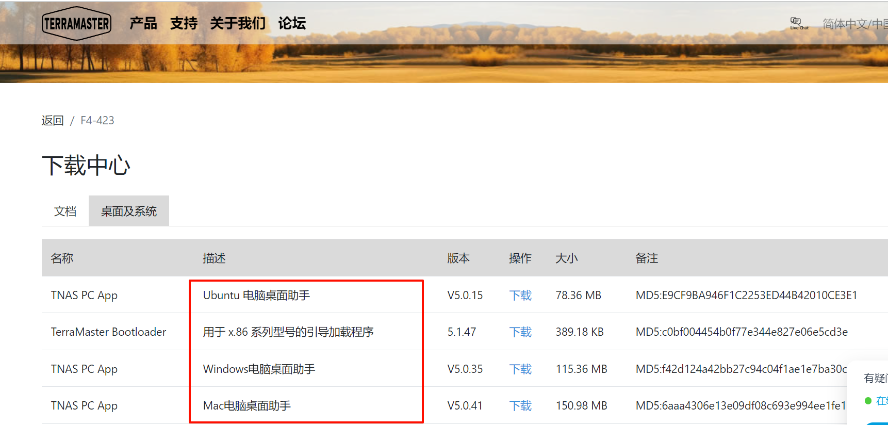Open the 产品 menu
Viewport: 888px width, 425px height.
click(x=143, y=23)
